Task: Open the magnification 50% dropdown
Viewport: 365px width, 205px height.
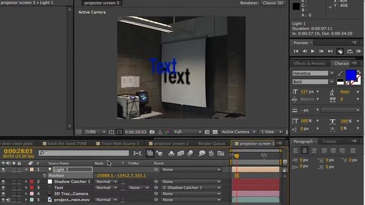Action: click(95, 132)
